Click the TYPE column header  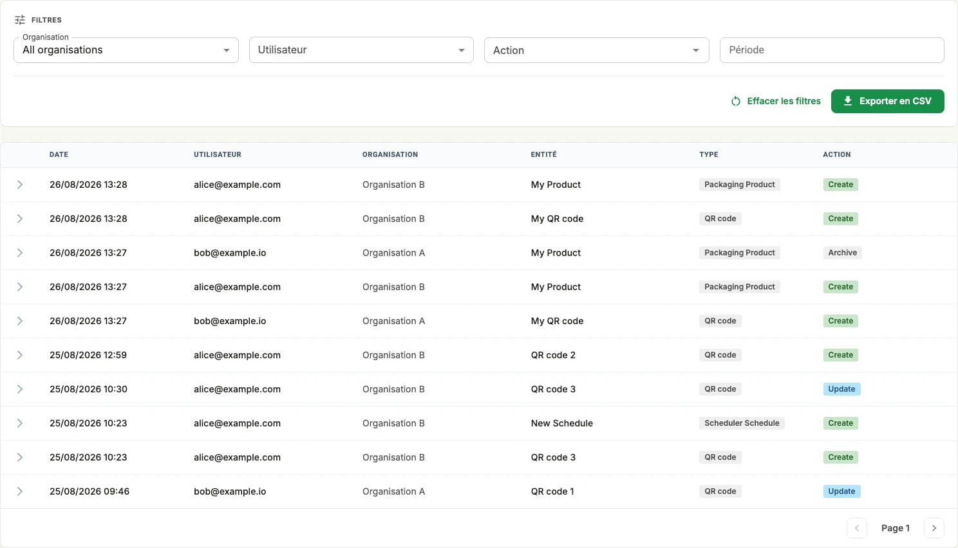tap(709, 155)
